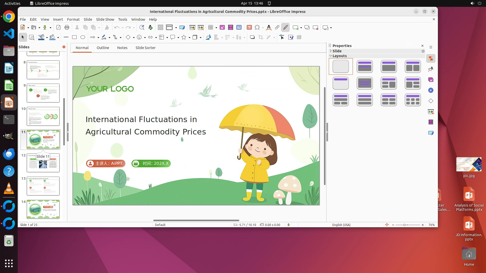This screenshot has width=486, height=273.
Task: Switch to the Slide Sorter tab
Action: coord(145,48)
